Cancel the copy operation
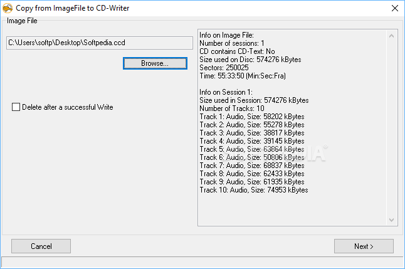Viewport: 405px width, 269px height. [x=41, y=246]
